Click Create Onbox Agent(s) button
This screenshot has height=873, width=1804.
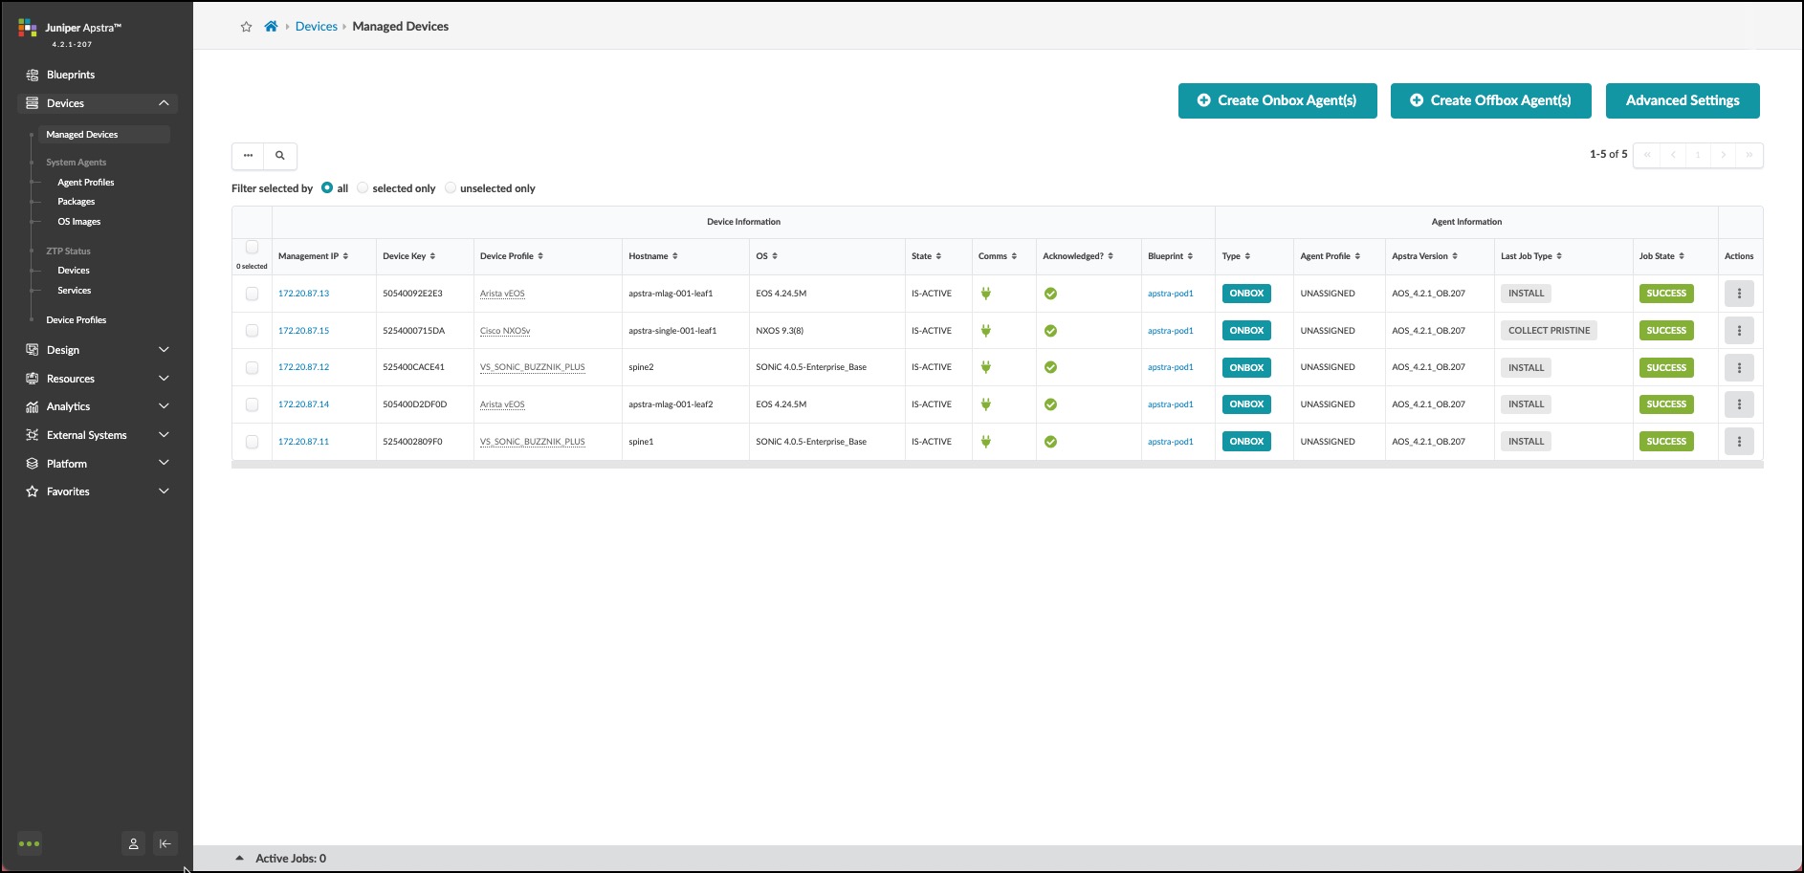1277,100
